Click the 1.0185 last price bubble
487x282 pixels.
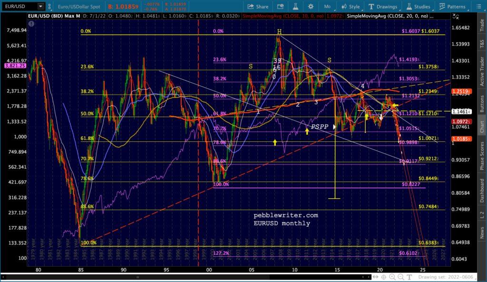461,139
